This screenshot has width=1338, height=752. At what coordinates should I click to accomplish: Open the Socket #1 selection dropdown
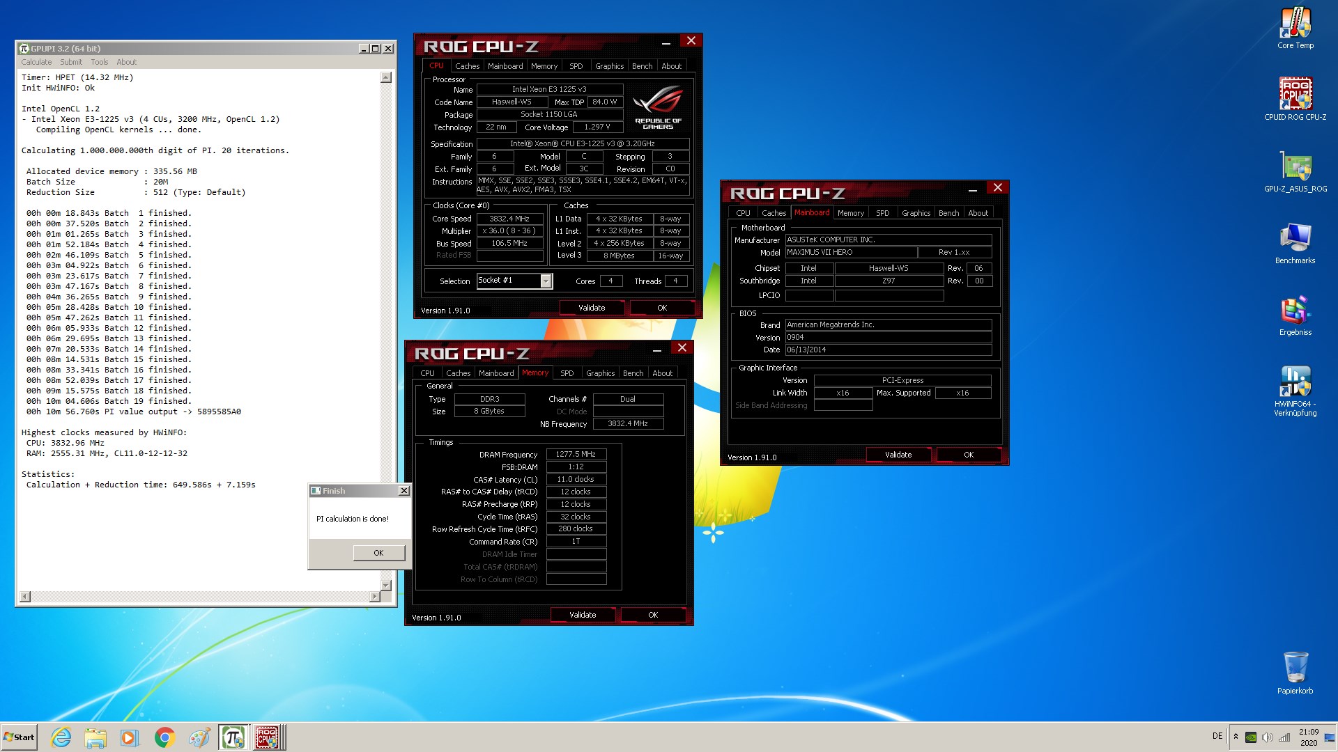pos(546,281)
